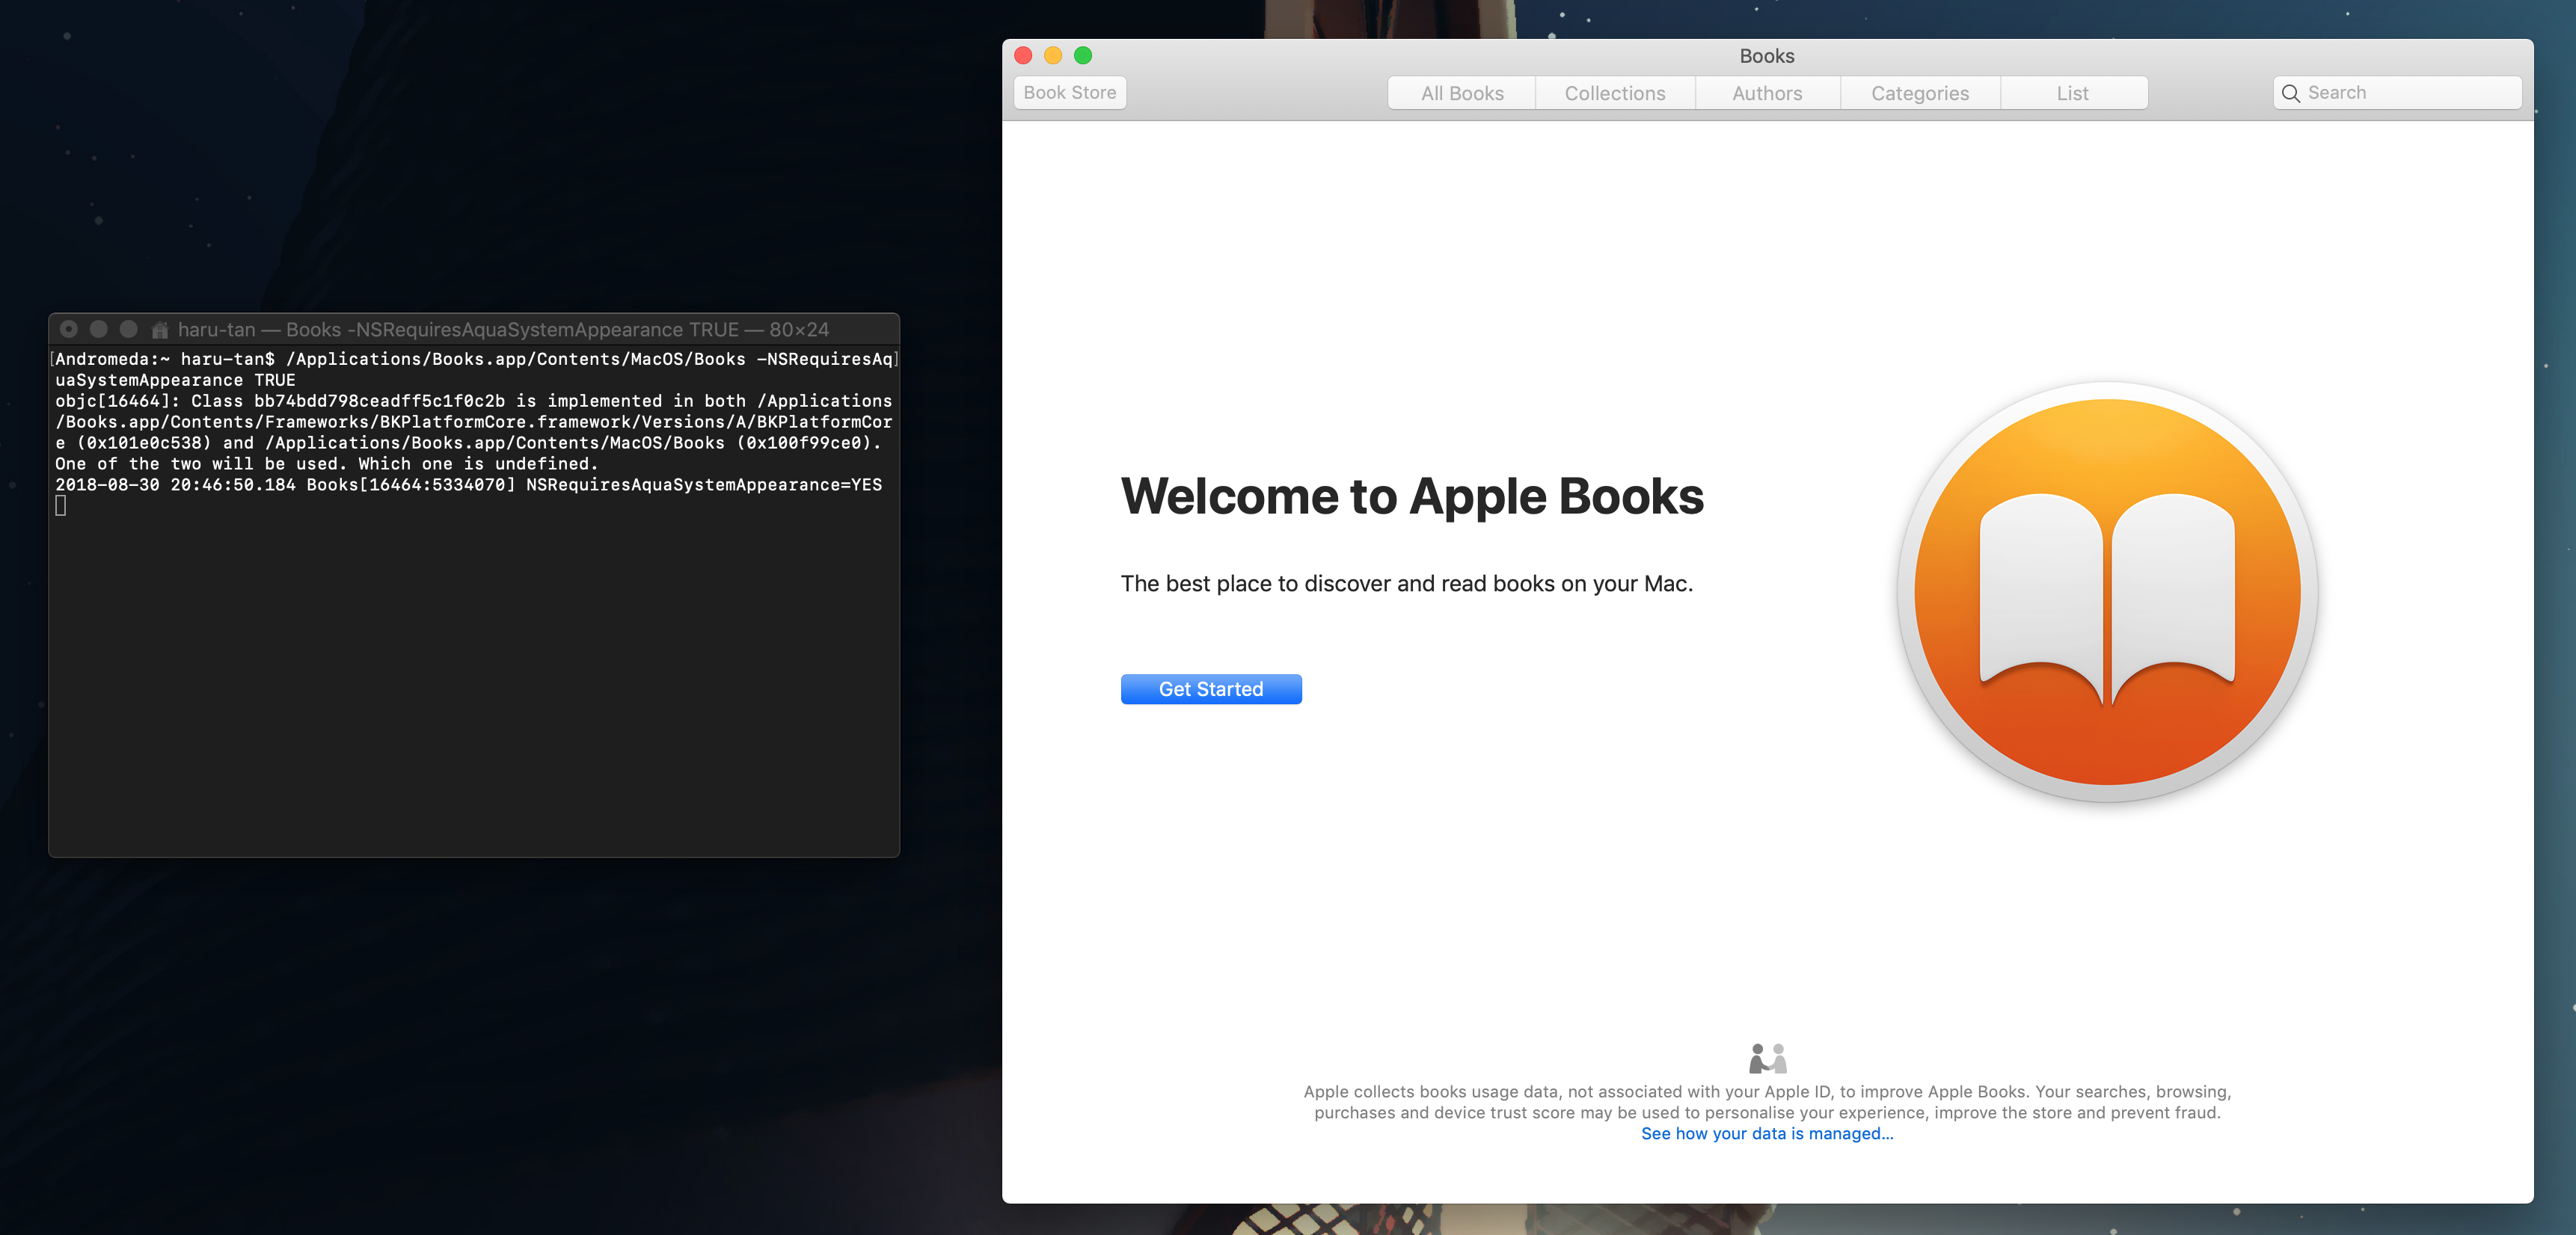Click inside the Terminal output area
This screenshot has width=2576, height=1235.
[474, 680]
